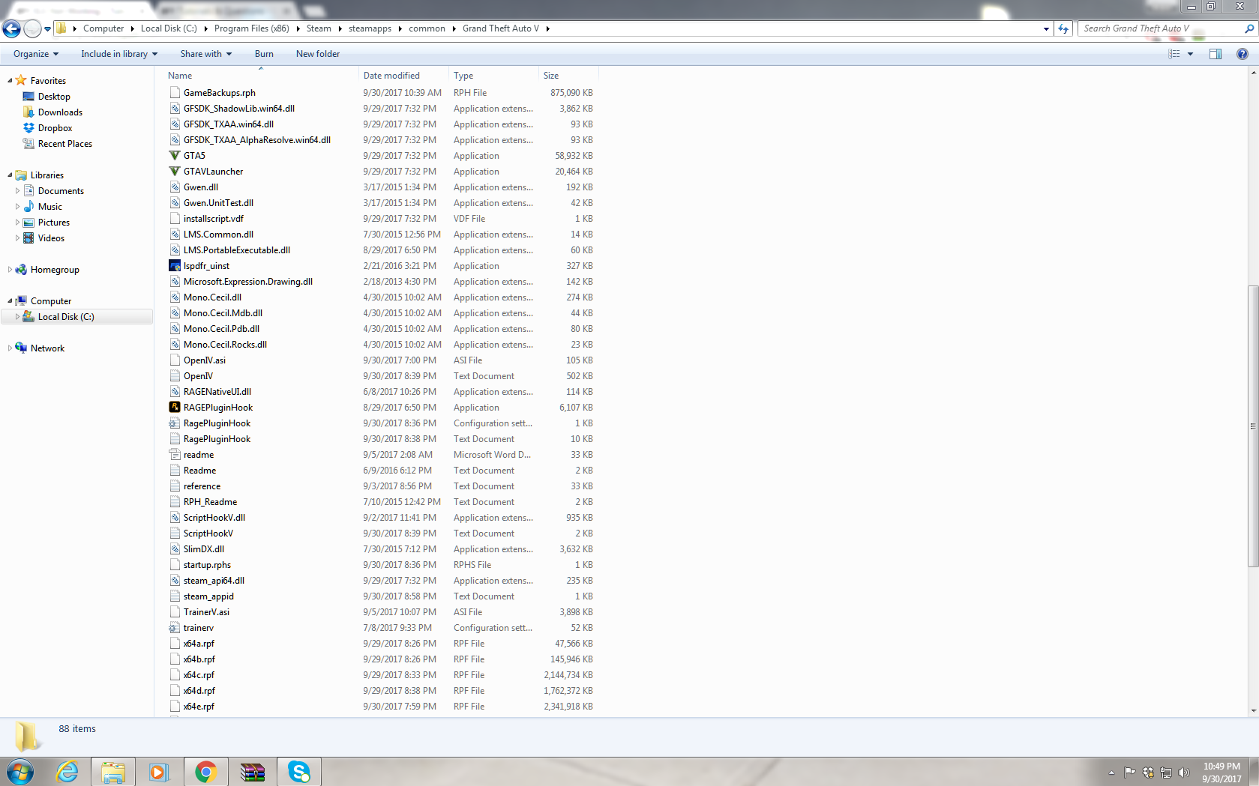Select the OpenIV.asi file
The height and width of the screenshot is (786, 1259).
point(205,360)
